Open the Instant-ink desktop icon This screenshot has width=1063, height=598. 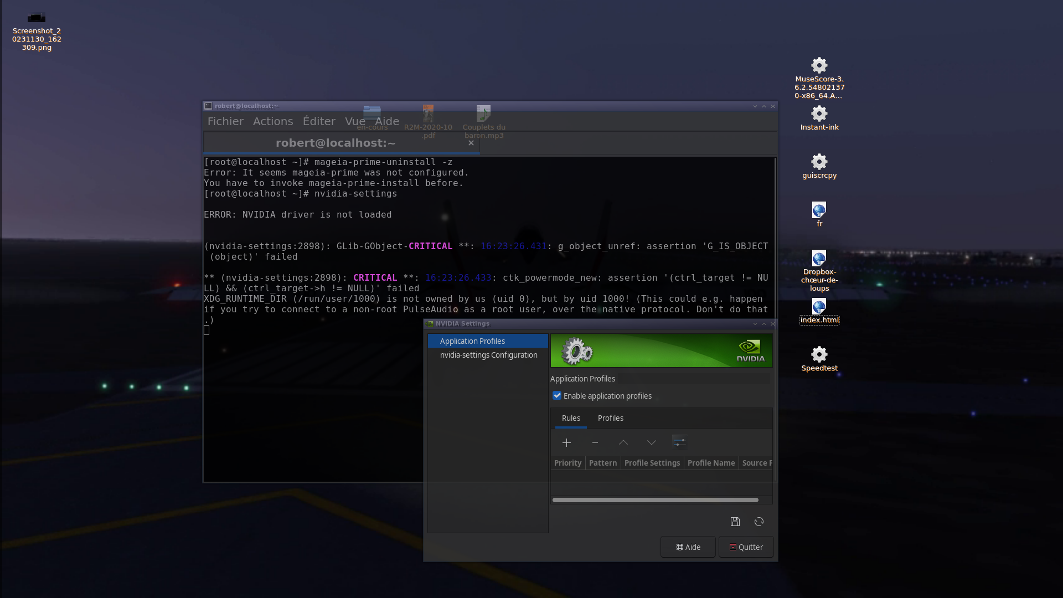pos(819,118)
